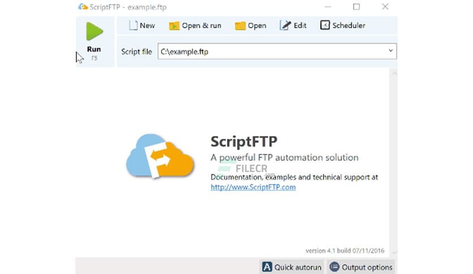This screenshot has height=274, width=473.
Task: Edit the current script with Edit
Action: point(293,25)
